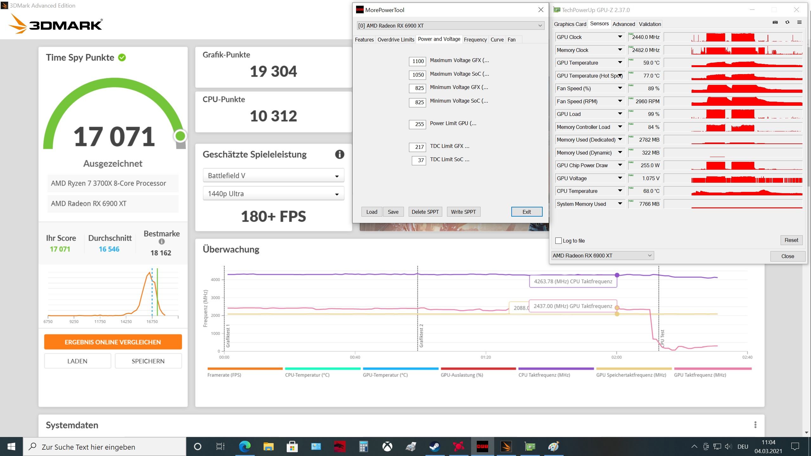Open GPU-Z device selector AMD Radeon RX 6900 XT
This screenshot has width=811, height=456.
click(603, 256)
